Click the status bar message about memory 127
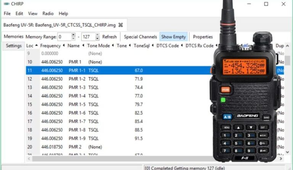This screenshot has width=293, height=170. tap(185, 168)
